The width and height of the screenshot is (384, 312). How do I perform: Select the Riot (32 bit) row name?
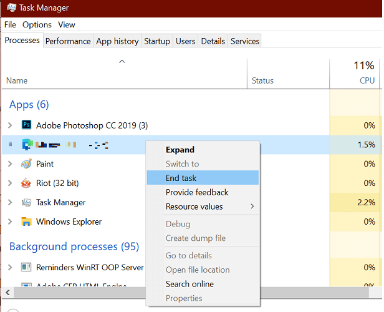coord(57,183)
